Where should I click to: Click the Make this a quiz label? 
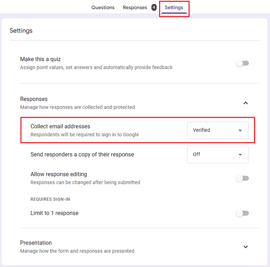click(x=40, y=59)
